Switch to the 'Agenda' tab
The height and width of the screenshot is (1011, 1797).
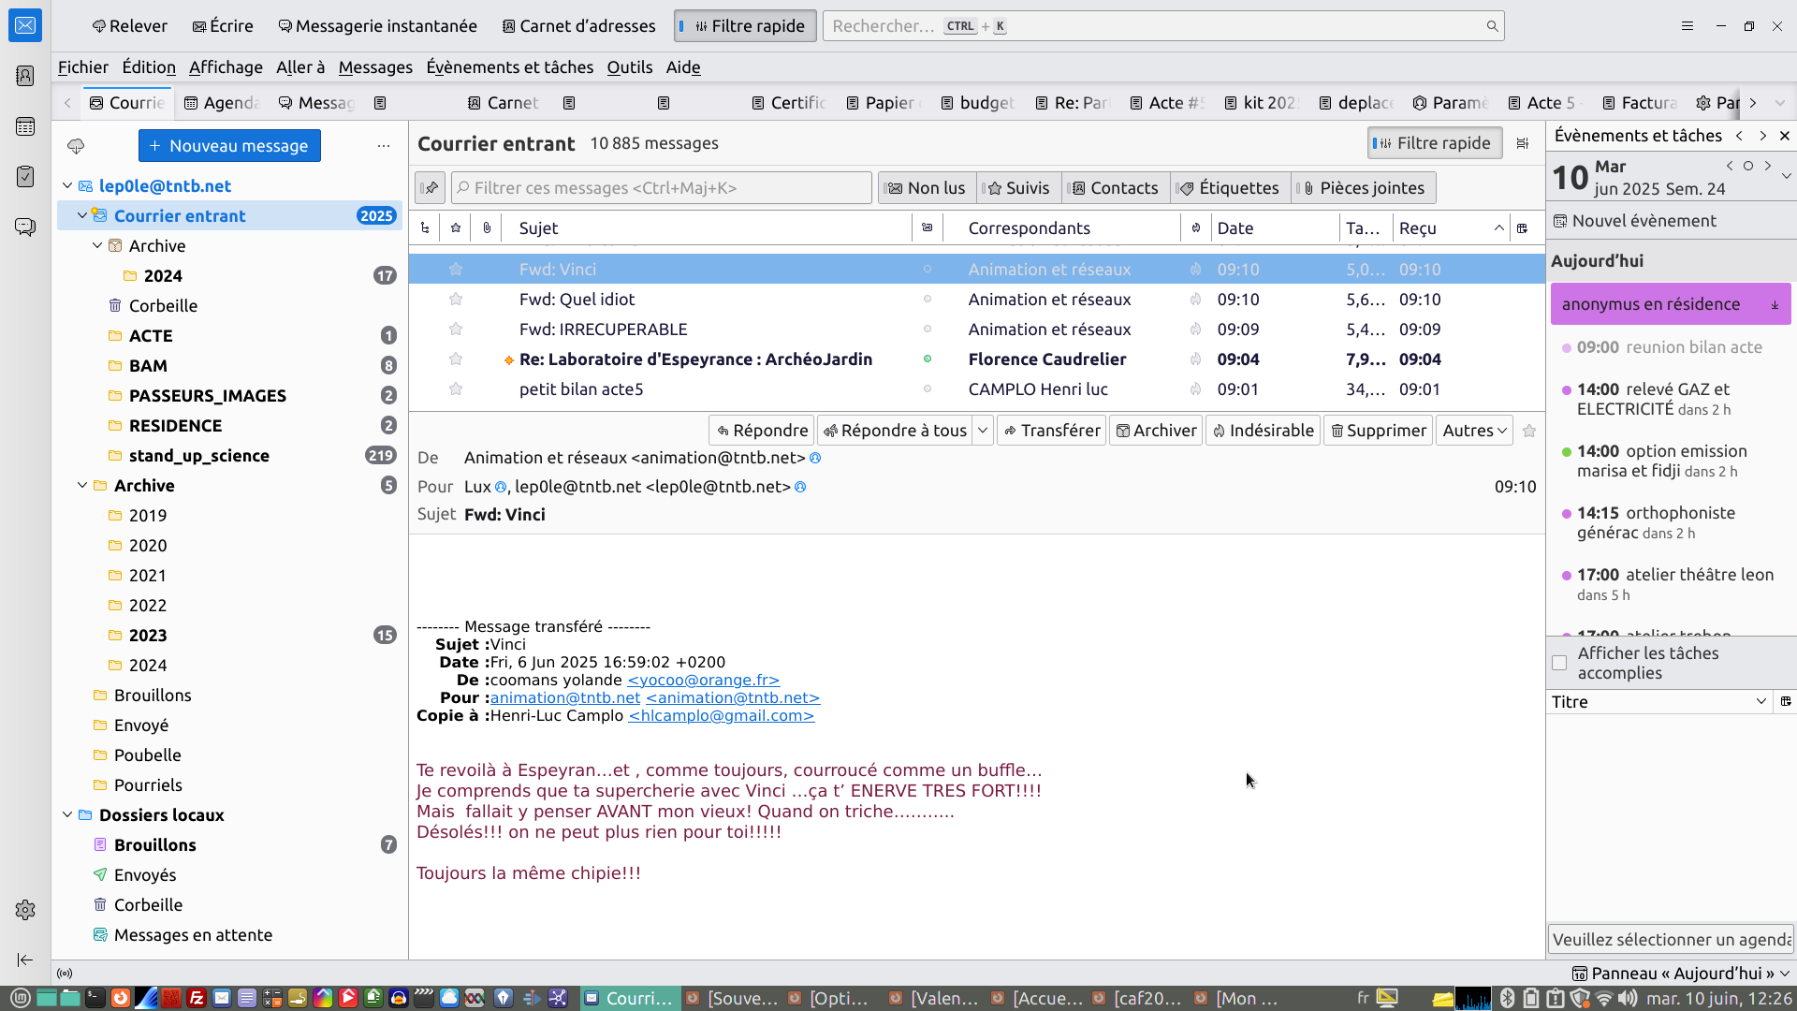tap(222, 103)
